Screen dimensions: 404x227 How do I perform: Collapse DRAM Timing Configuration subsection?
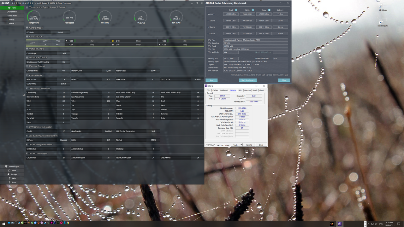[x=27, y=88]
